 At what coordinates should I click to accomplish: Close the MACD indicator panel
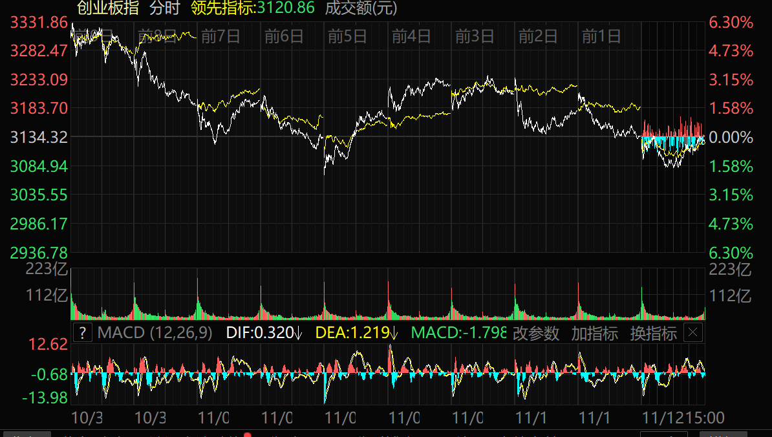pyautogui.click(x=692, y=334)
